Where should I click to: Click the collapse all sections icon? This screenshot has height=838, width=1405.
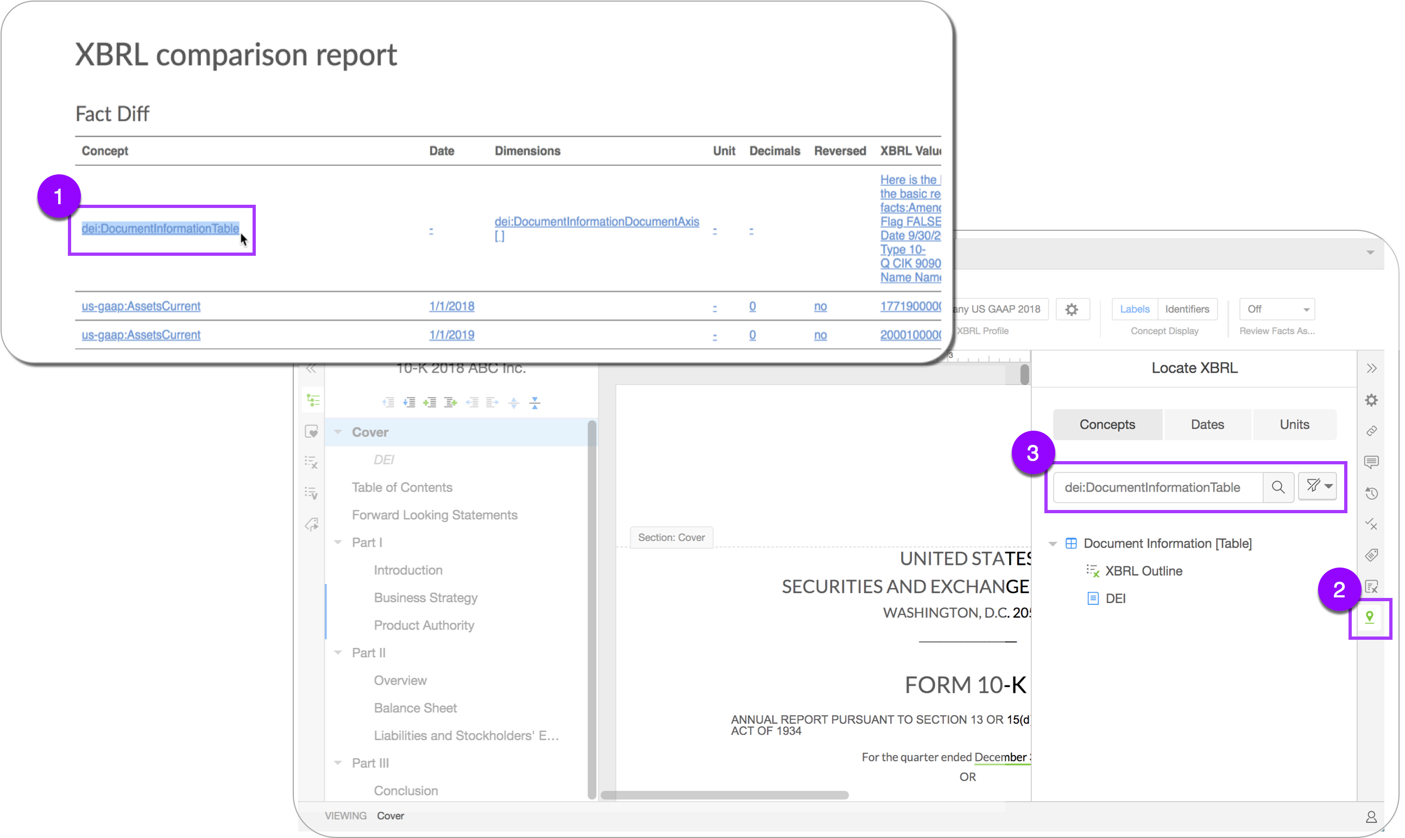pos(535,402)
